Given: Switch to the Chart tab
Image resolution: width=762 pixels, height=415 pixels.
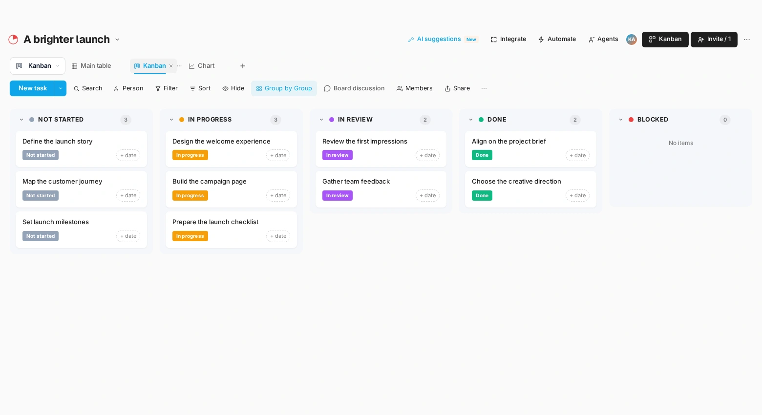Looking at the screenshot, I should [x=202, y=66].
